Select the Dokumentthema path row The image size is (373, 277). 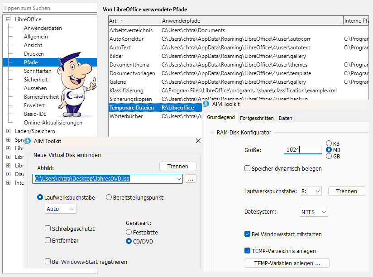(239, 65)
